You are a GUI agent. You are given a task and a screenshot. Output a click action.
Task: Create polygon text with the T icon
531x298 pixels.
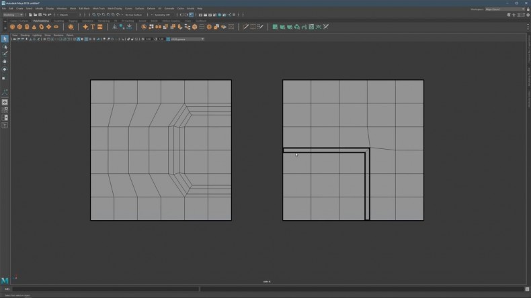(x=93, y=27)
